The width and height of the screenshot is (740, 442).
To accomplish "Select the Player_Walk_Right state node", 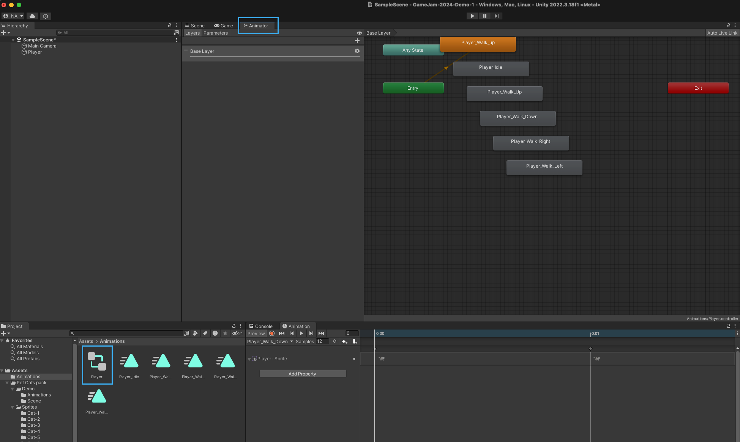I will [530, 142].
